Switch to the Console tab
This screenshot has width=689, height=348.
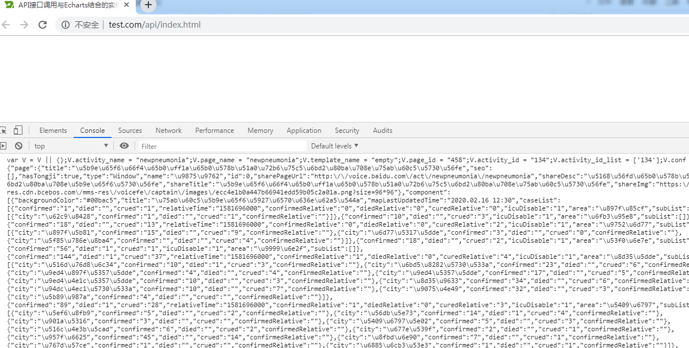[92, 131]
